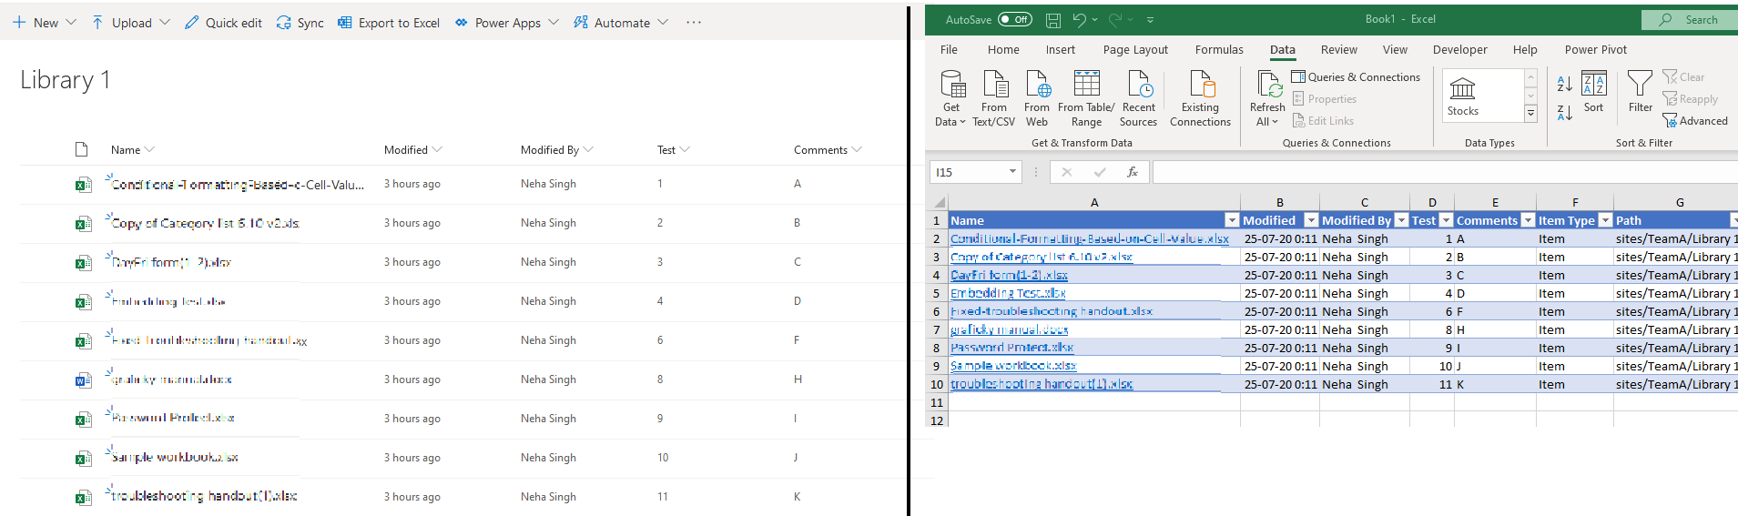Switch to the Developer tab
Image resolution: width=1738 pixels, height=516 pixels.
click(x=1459, y=50)
